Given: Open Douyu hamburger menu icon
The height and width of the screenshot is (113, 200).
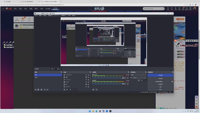Looking at the screenshot, I should 3,9.
